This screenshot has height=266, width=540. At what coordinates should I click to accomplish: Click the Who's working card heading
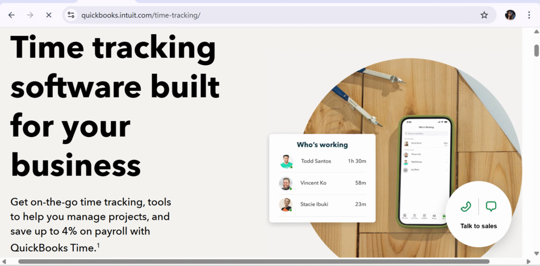click(x=322, y=145)
